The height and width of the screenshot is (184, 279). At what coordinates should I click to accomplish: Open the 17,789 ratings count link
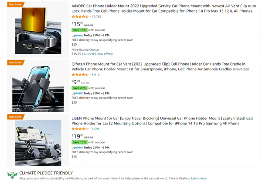point(96,16)
